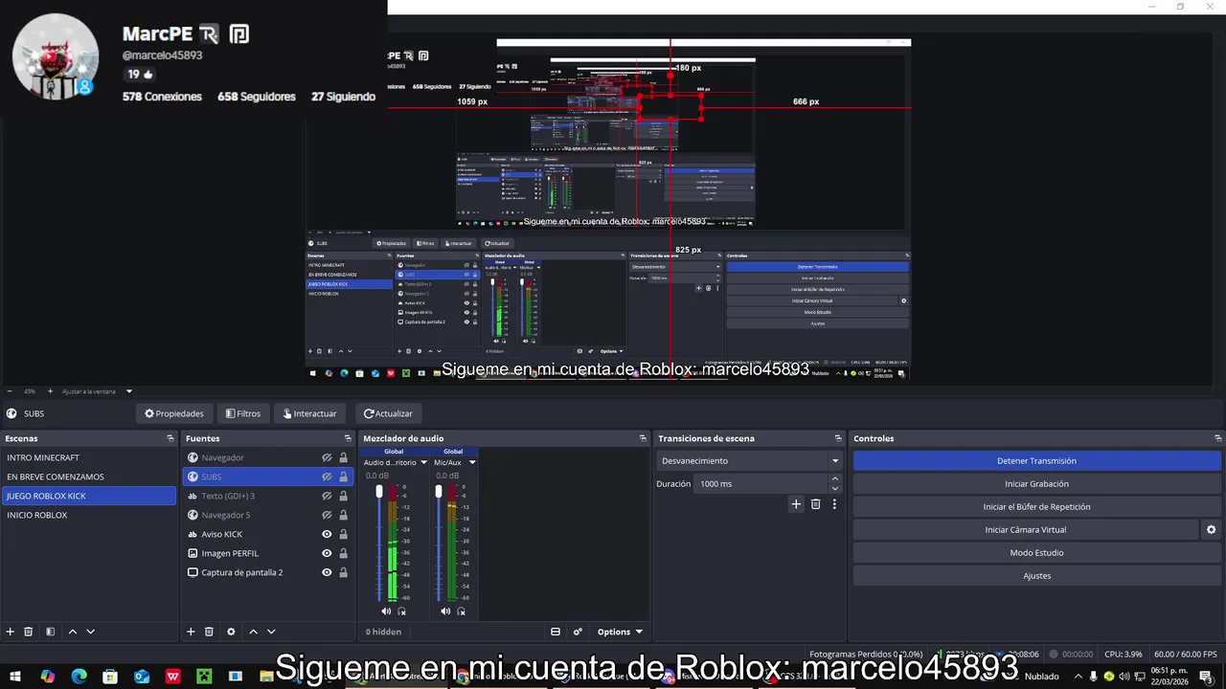This screenshot has height=689, width=1226.
Task: Open transition properties three-dot menu
Action: coord(834,504)
